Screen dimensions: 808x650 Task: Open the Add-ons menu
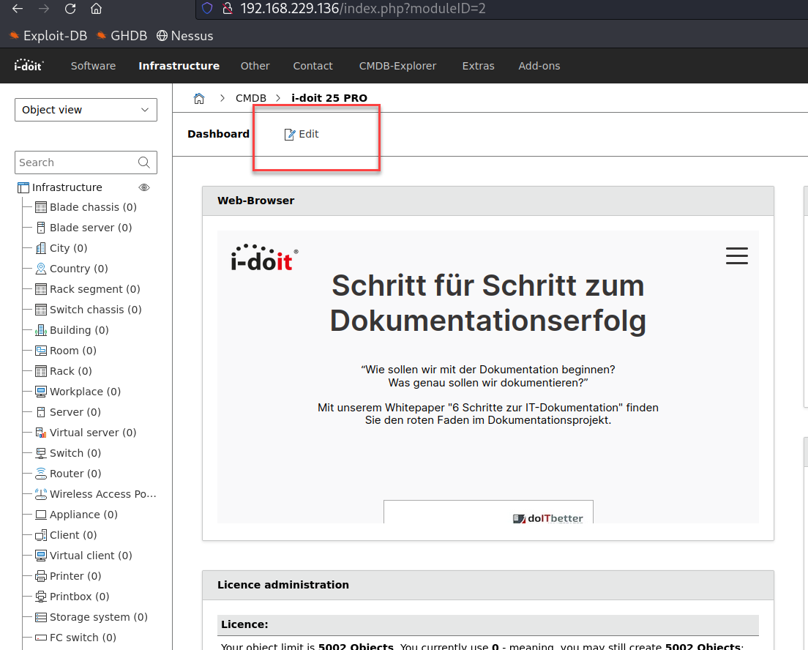pyautogui.click(x=539, y=66)
